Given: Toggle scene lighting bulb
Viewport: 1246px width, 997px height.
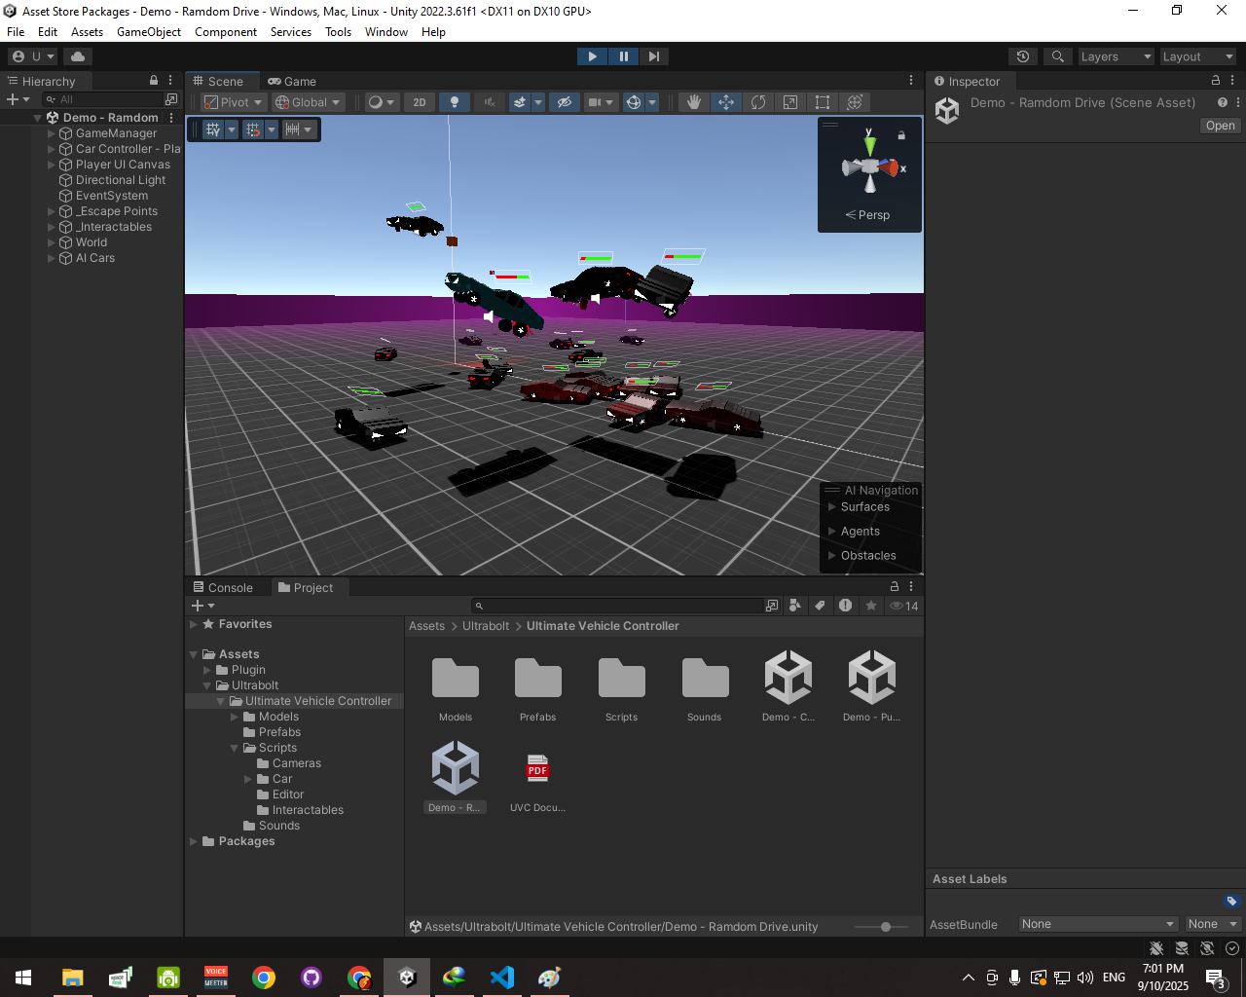Looking at the screenshot, I should click(x=455, y=102).
